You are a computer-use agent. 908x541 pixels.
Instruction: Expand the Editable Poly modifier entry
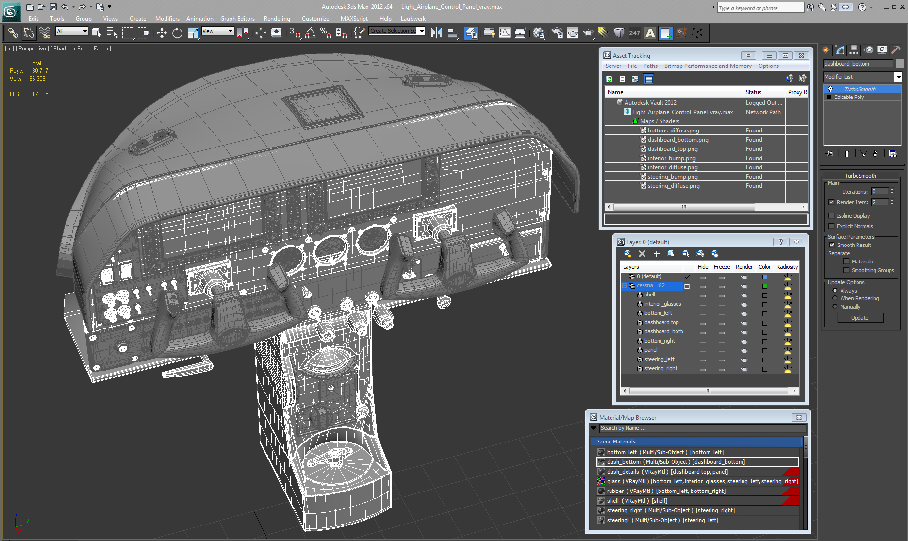pos(829,97)
